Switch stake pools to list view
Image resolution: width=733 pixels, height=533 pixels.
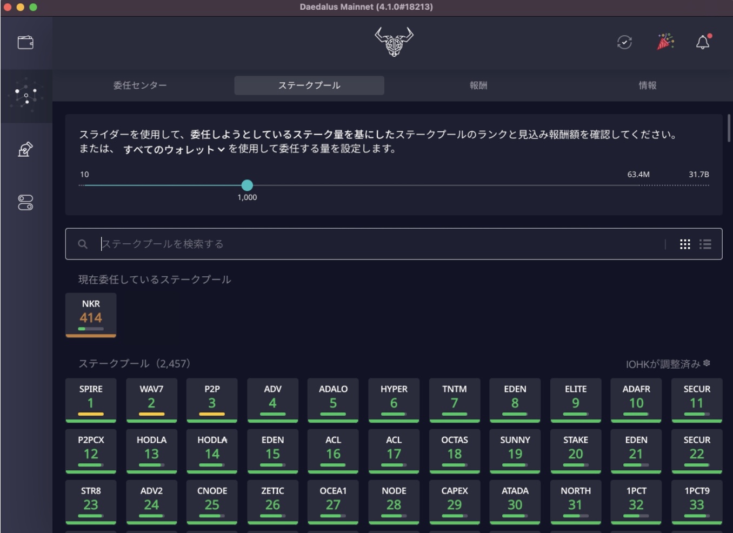pos(705,244)
